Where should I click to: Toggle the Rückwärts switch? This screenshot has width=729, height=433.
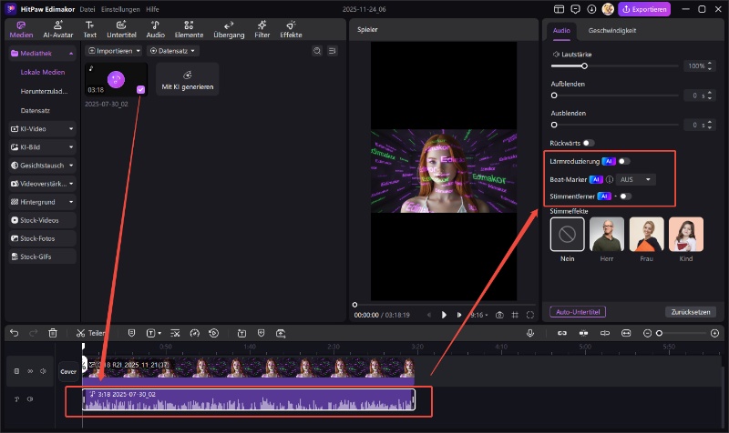tap(589, 143)
